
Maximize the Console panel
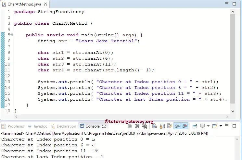(234, 126)
